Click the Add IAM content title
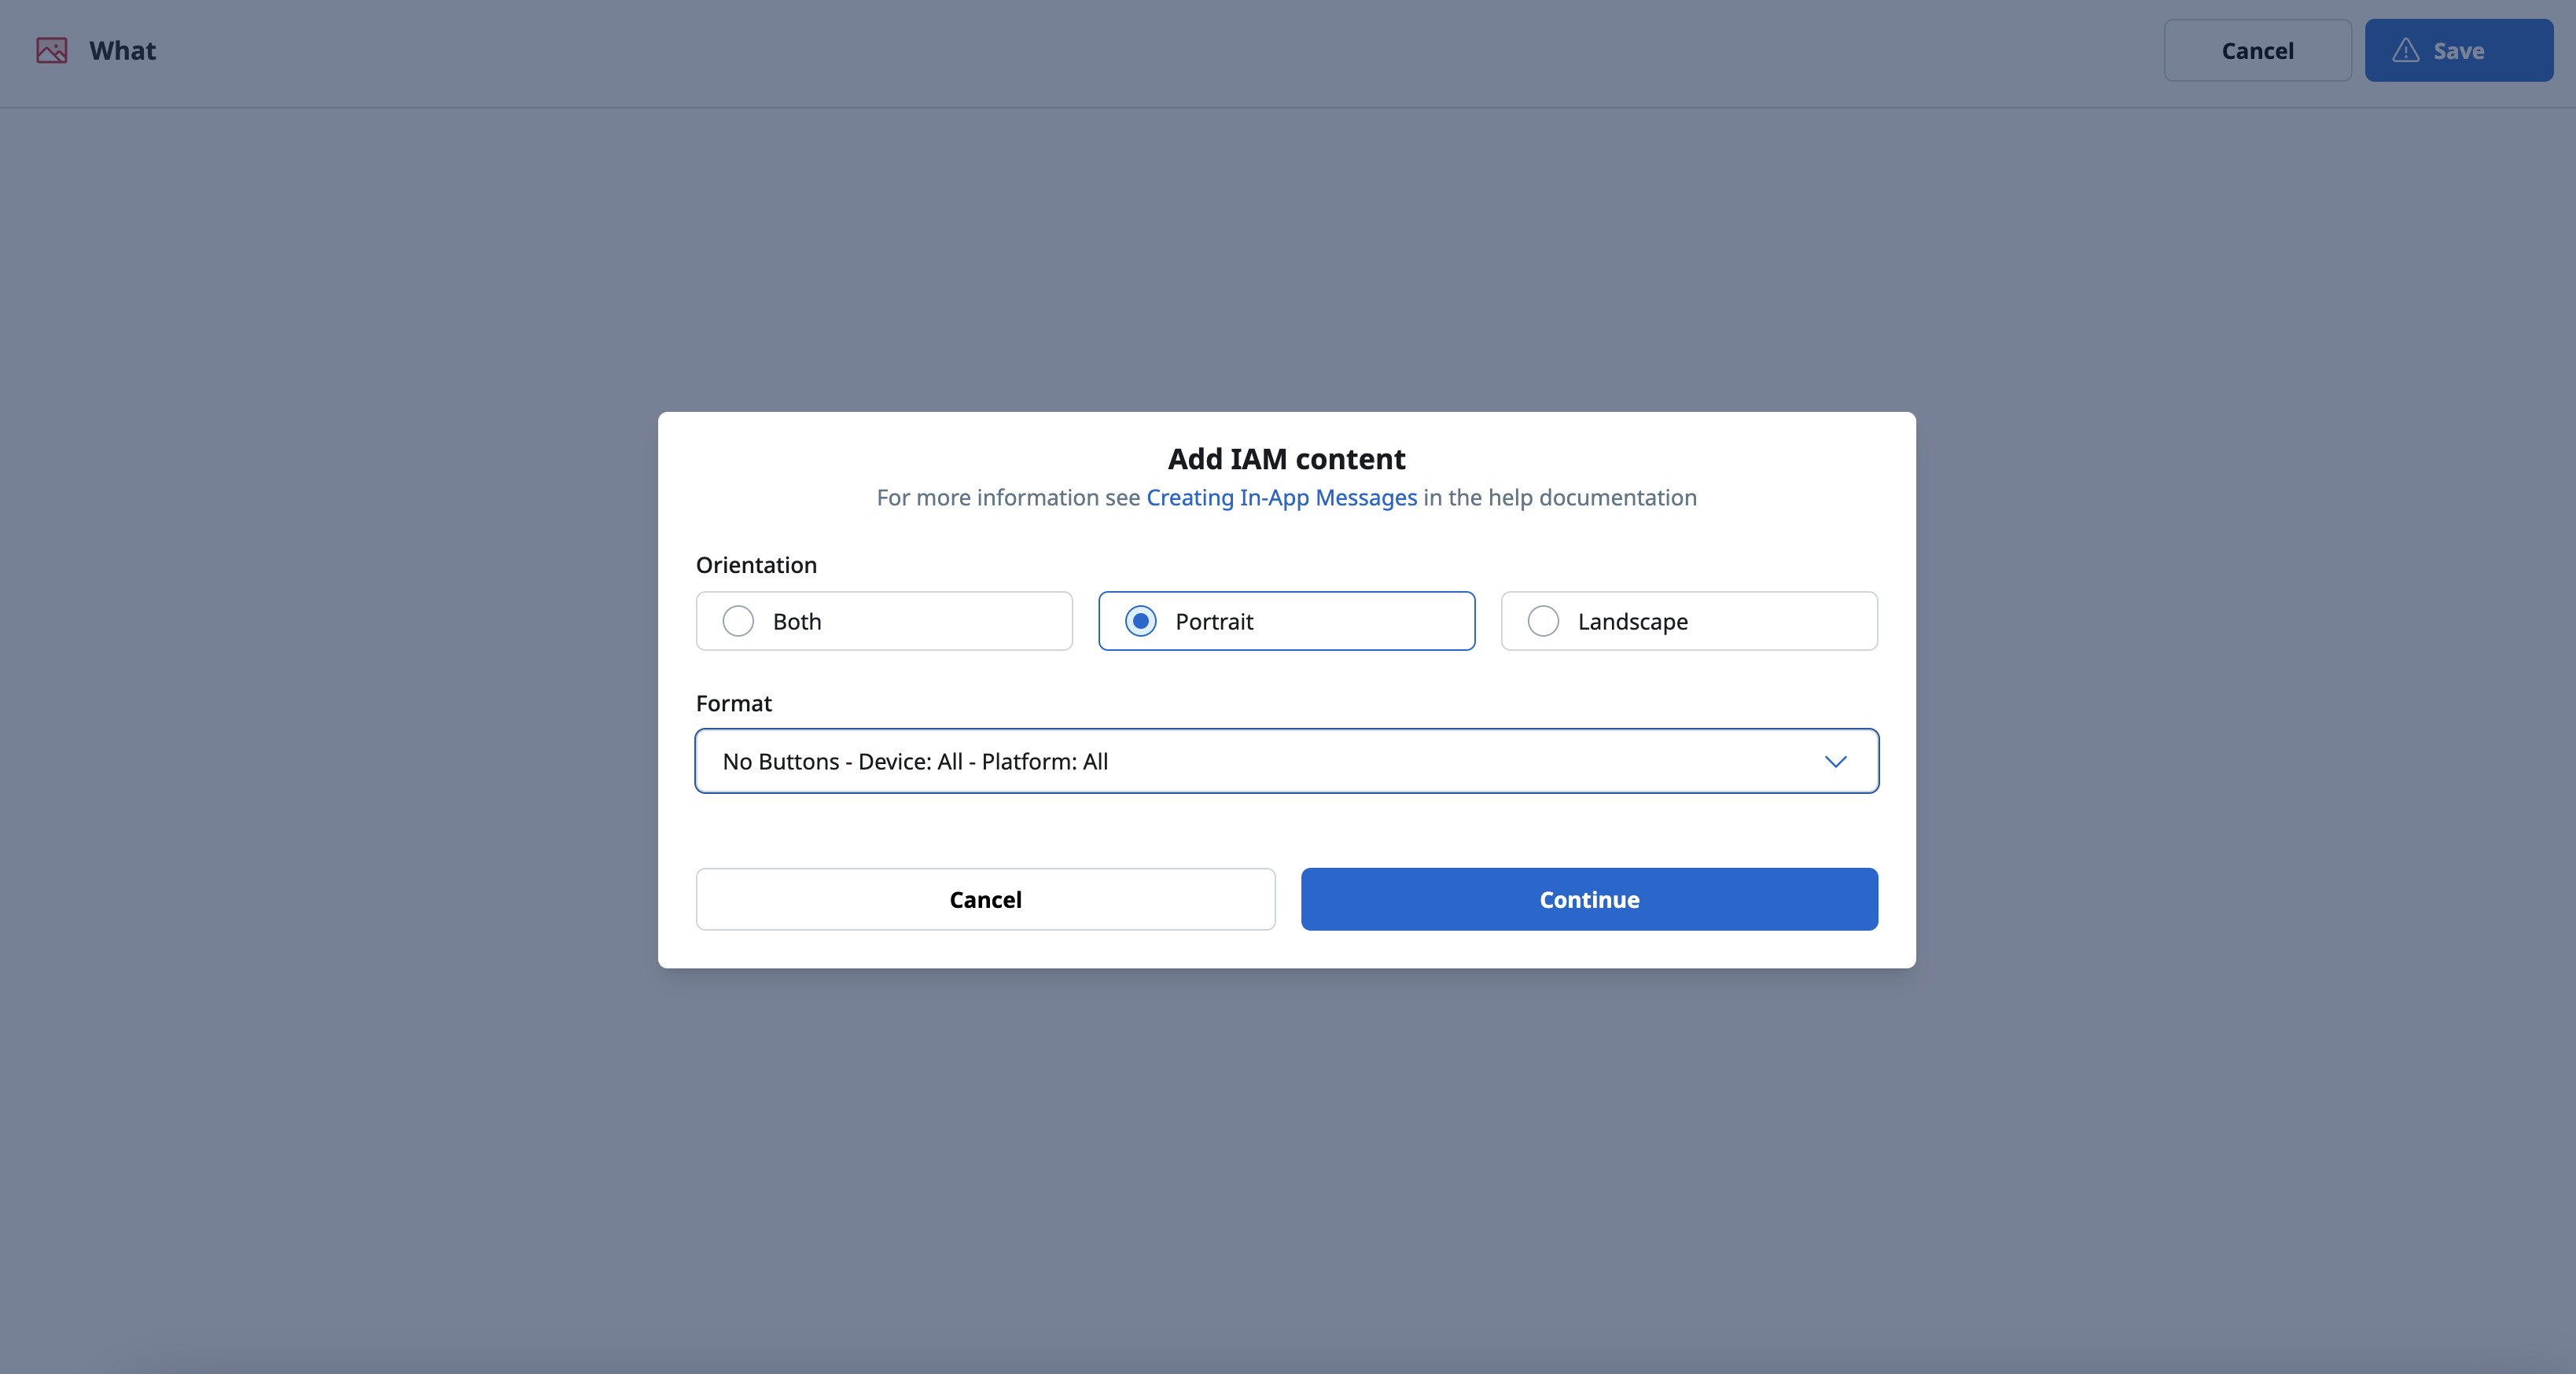The height and width of the screenshot is (1374, 2576). pos(1287,459)
